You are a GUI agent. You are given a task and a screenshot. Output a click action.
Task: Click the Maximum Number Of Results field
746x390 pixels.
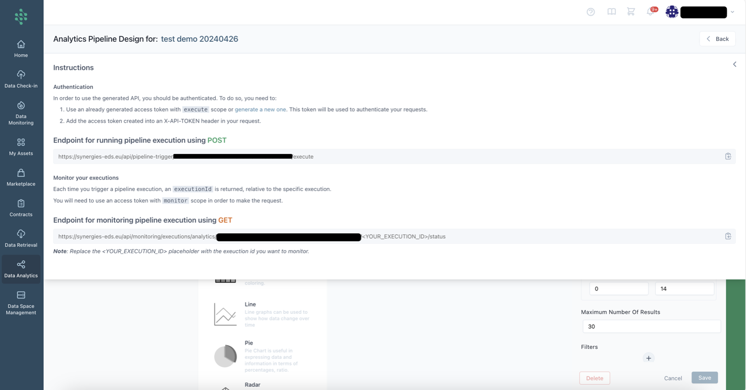[x=651, y=326]
